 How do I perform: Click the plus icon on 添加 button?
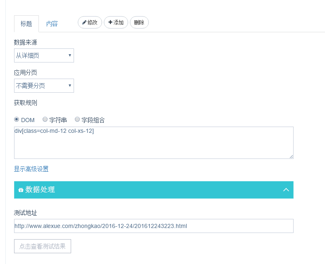pyautogui.click(x=110, y=22)
